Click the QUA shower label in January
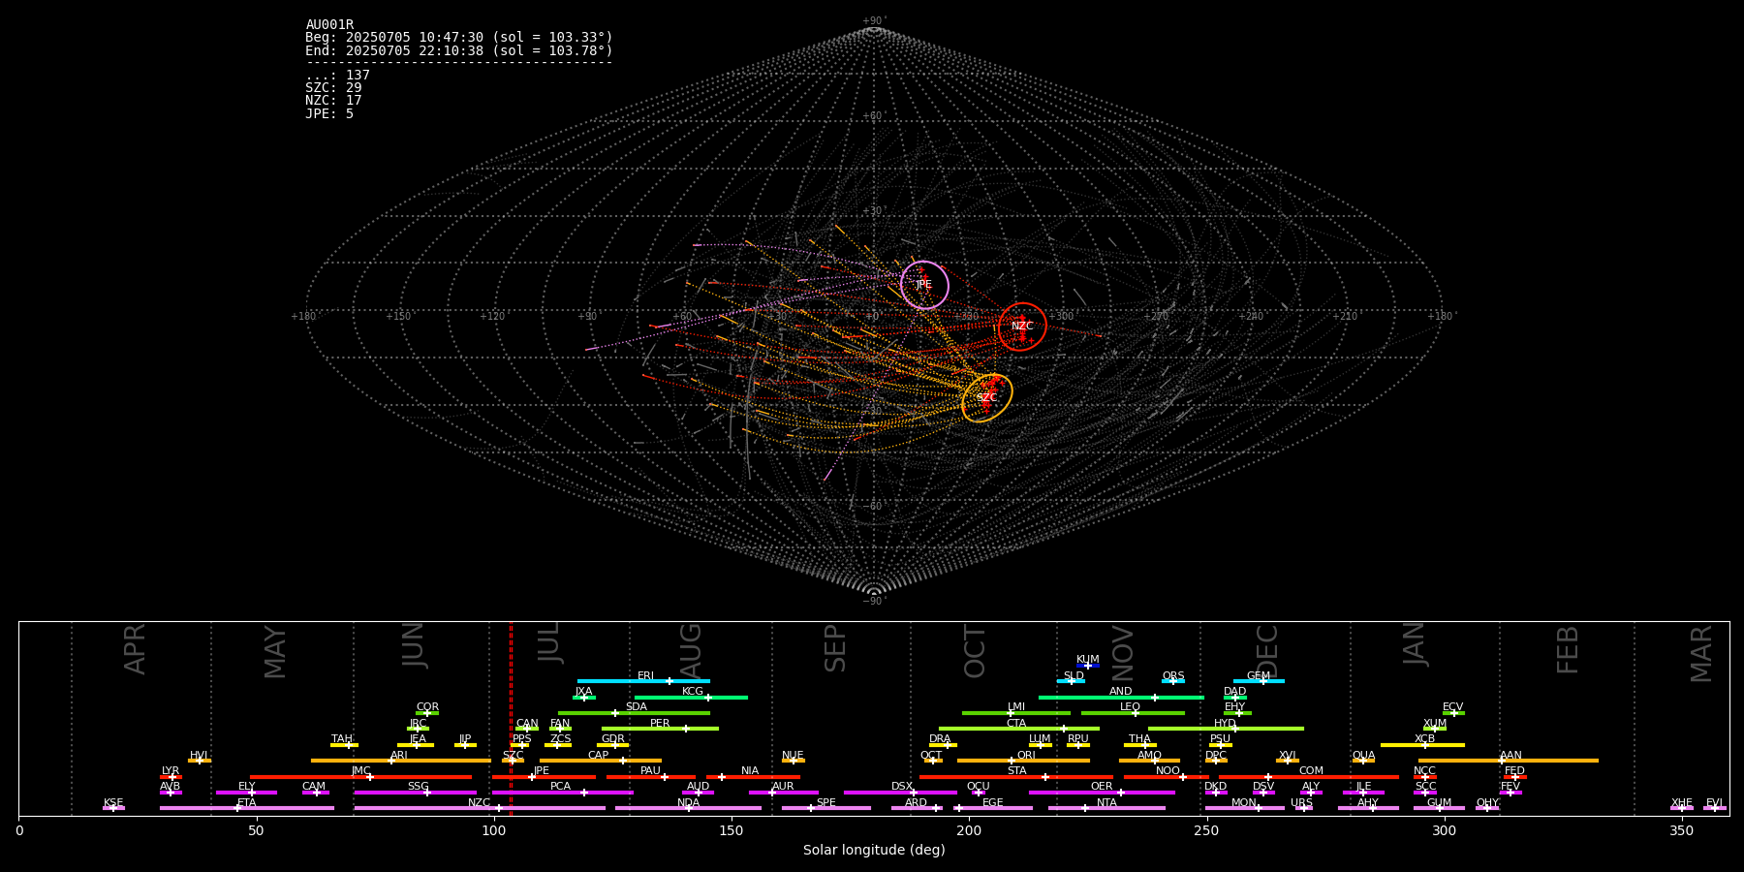The height and width of the screenshot is (872, 1744). tap(1363, 756)
